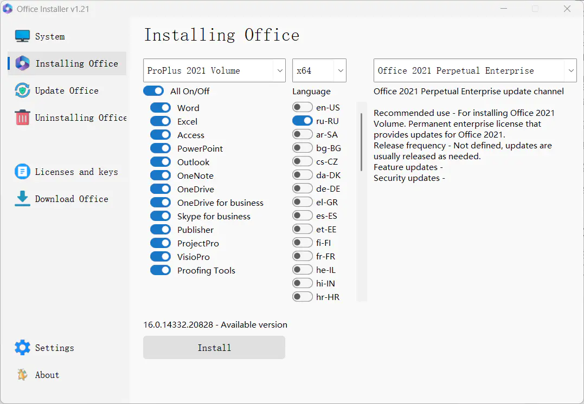Viewport: 584px width, 404px height.
Task: Click the Office Installer title bar icon
Action: (8, 9)
